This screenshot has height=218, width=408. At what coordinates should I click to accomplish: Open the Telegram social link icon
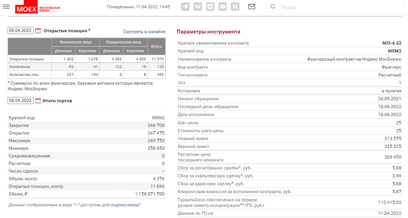[185, 6]
